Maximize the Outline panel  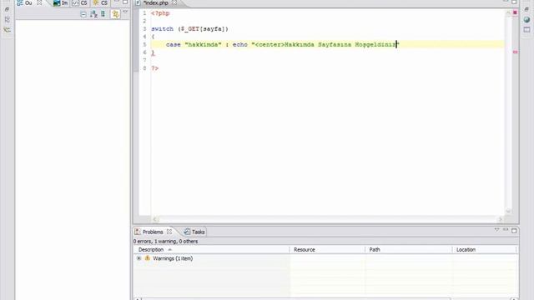pos(125,2)
